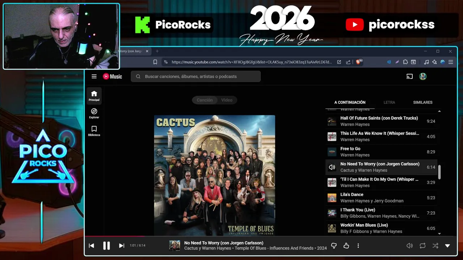Play Hall Of Future Saints track

381,121
